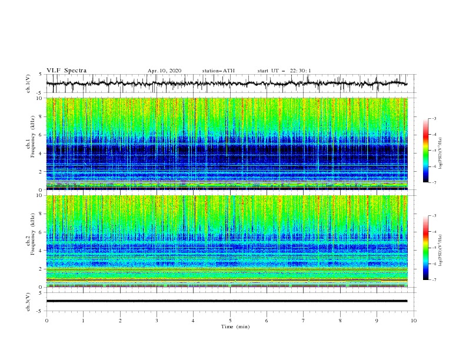Click the "-7" tick on ch.1 colorbar
This screenshot has width=466, height=360.
click(x=434, y=182)
